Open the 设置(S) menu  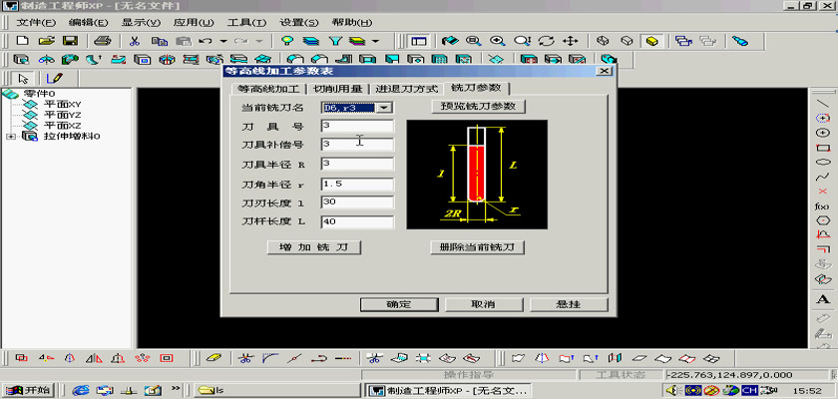pyautogui.click(x=298, y=22)
